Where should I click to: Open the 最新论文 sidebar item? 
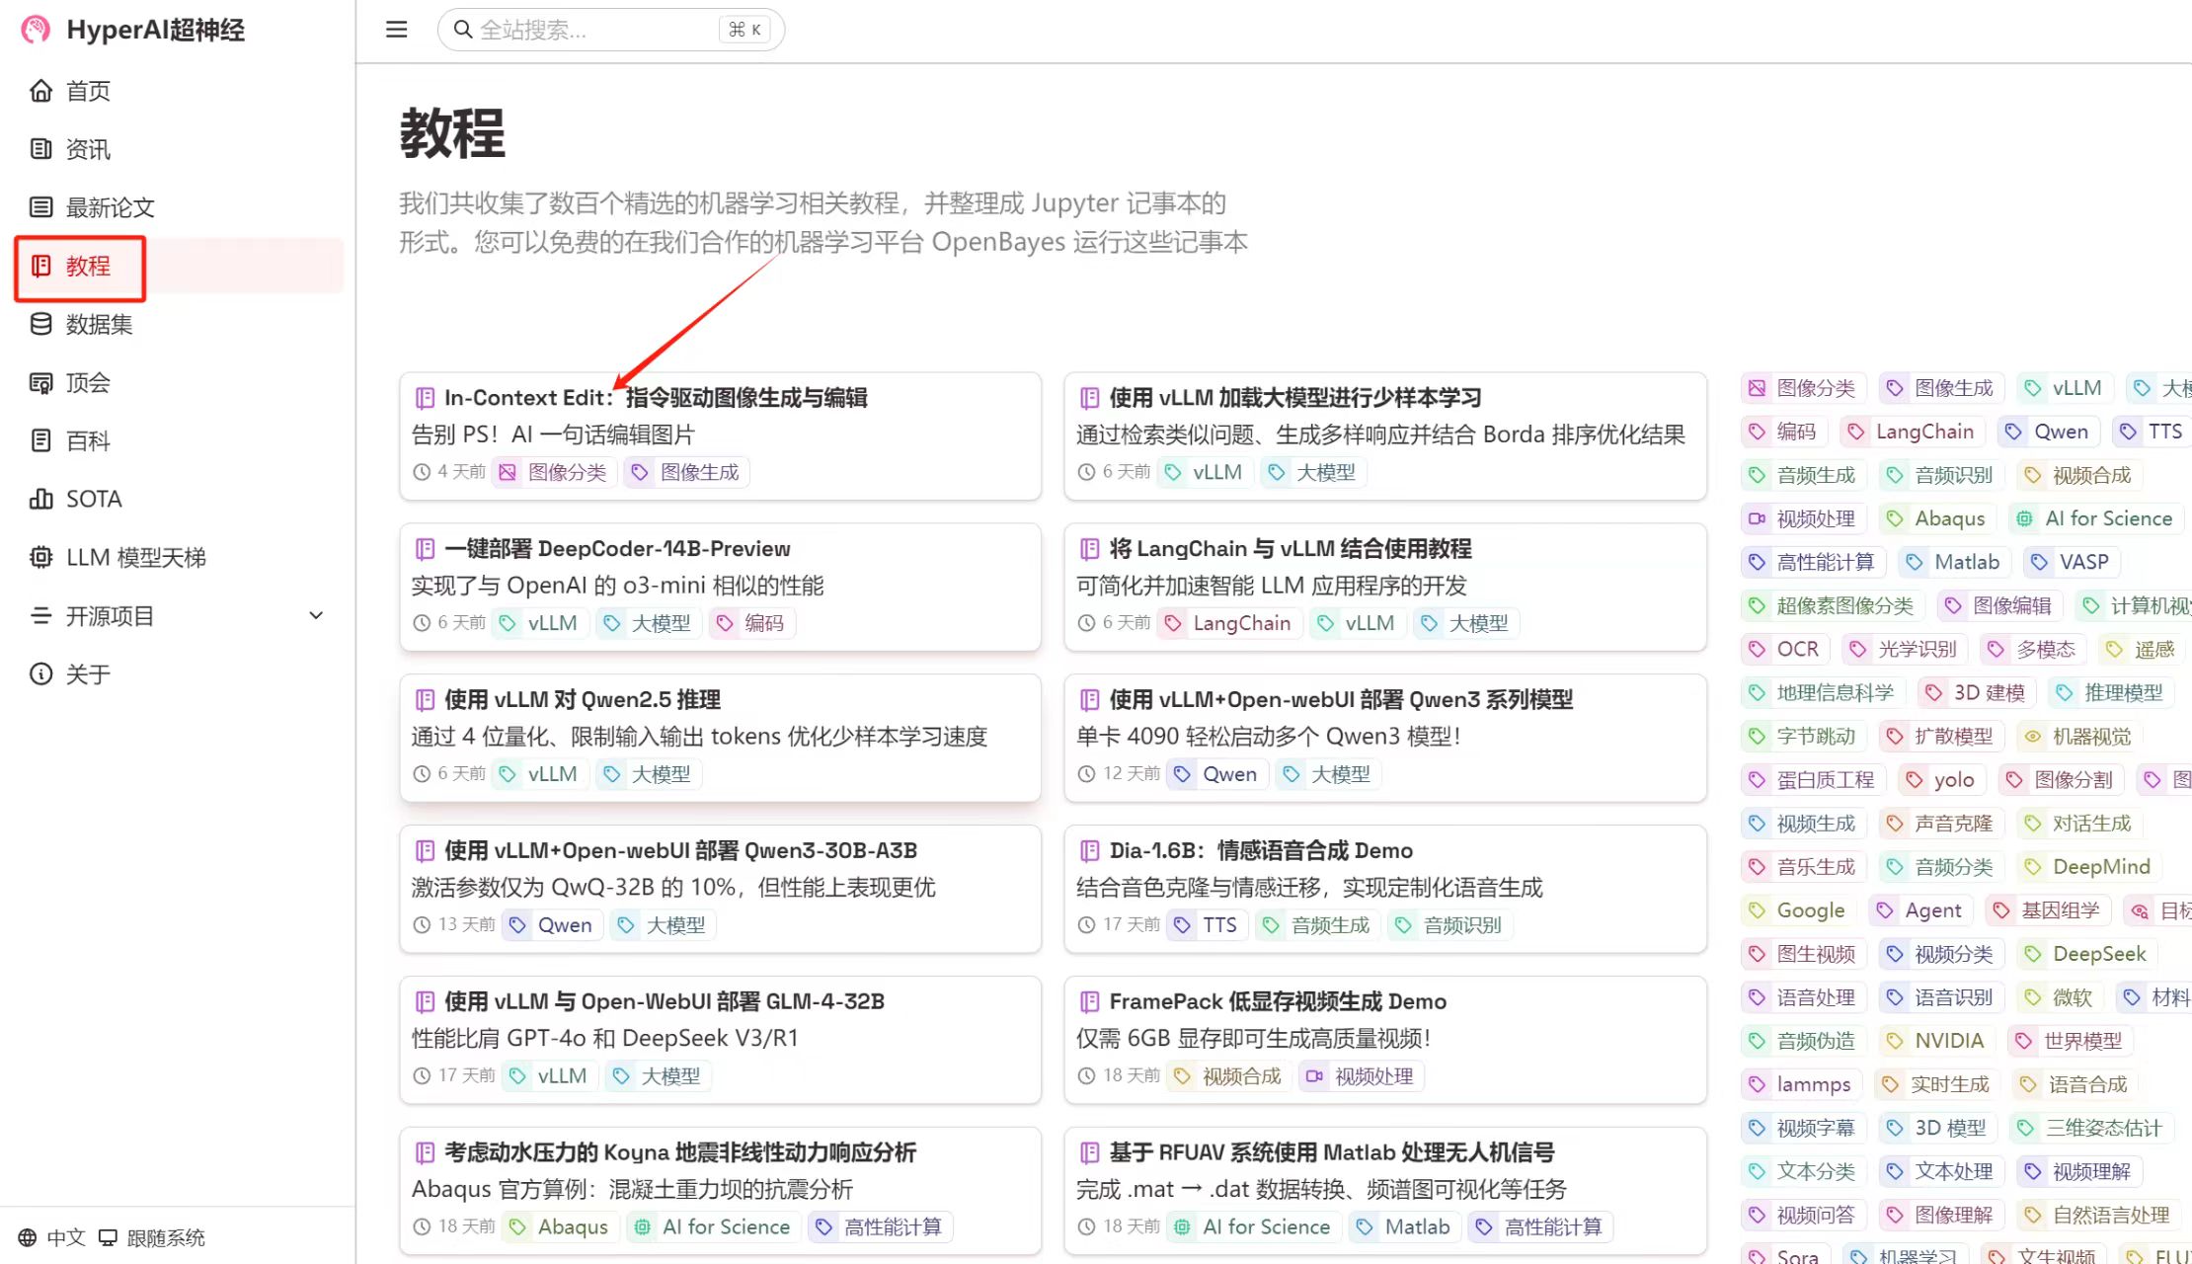coord(110,207)
